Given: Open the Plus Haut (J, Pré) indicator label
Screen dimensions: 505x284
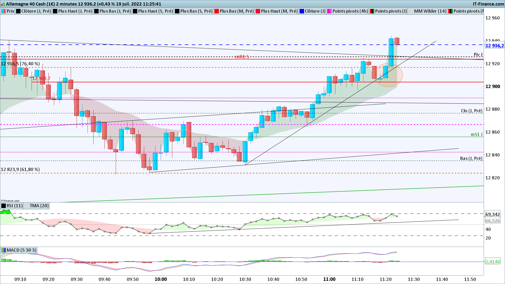Looking at the screenshot, I should 75,11.
